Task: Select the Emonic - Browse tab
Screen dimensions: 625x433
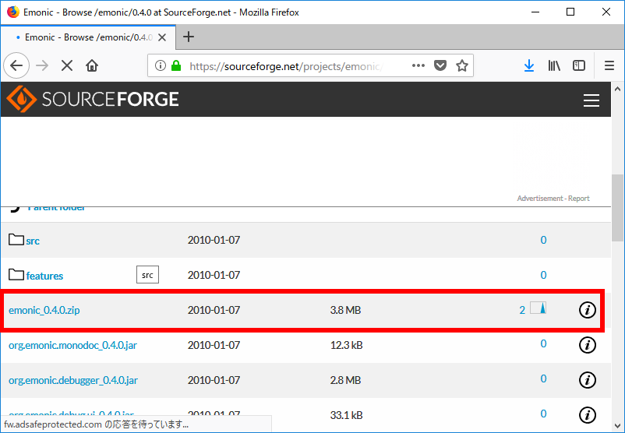Action: tap(88, 37)
